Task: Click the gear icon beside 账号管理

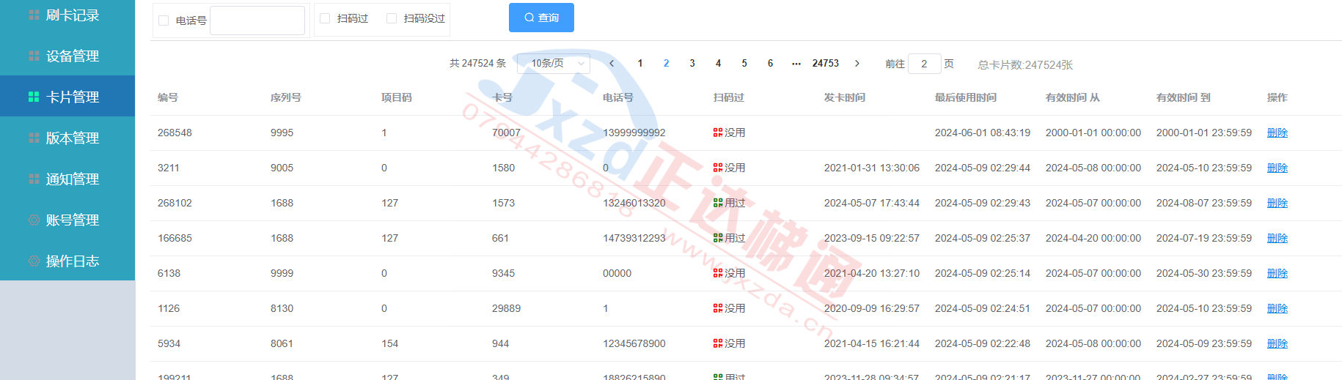Action: click(x=34, y=220)
